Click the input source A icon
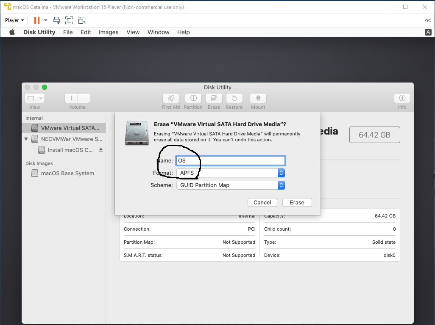 (428, 32)
